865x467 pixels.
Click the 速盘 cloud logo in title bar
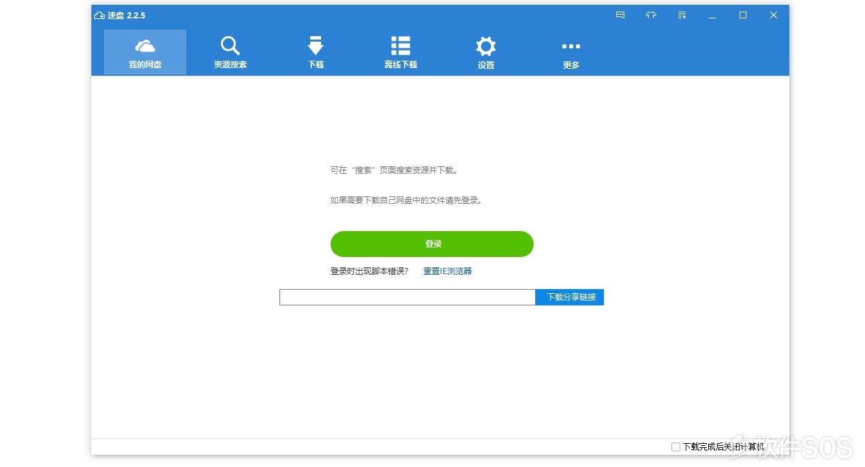point(100,15)
